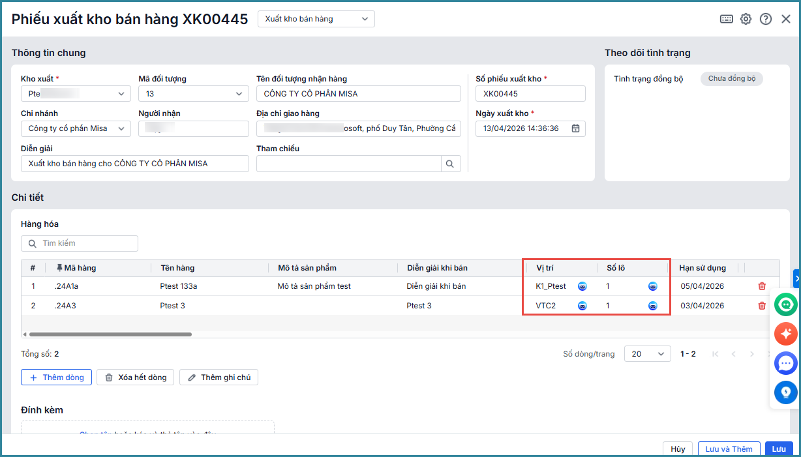
Task: Open the Kho xuất dropdown
Action: (x=121, y=94)
